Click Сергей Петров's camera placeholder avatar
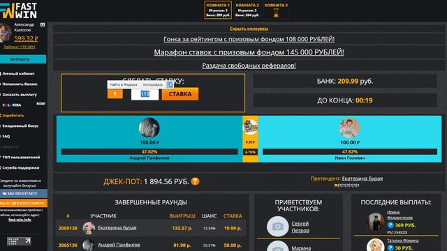 tap(277, 227)
